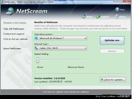Click the Boost label under slider
The image size is (132, 99).
40,67
